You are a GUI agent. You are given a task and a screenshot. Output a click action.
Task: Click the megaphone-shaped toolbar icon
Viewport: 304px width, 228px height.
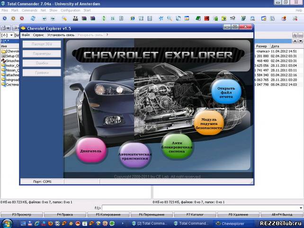(x=232, y=18)
